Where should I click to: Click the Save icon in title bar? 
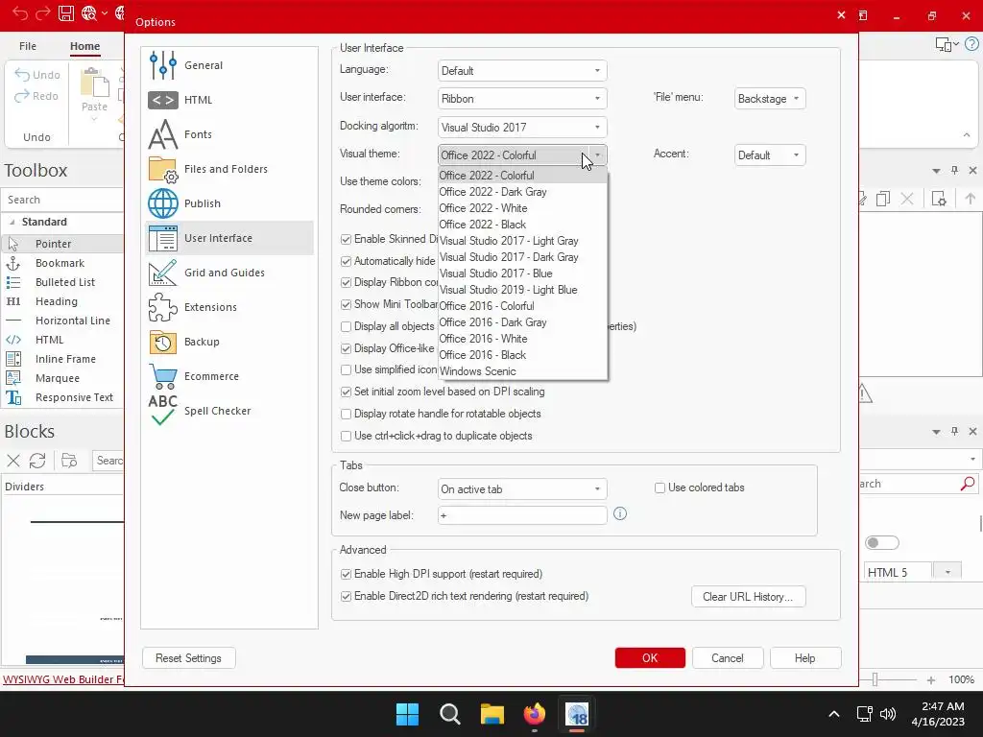tap(66, 13)
